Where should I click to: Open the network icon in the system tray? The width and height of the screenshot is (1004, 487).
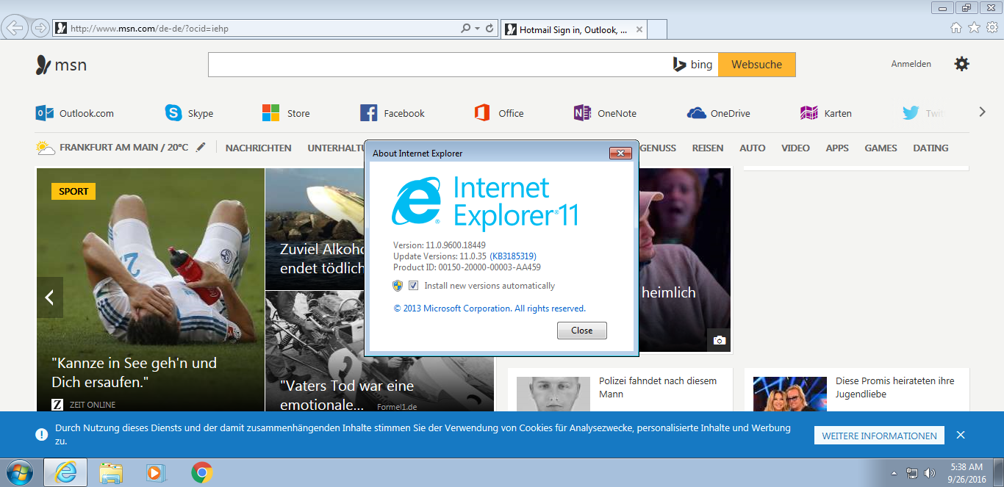(x=912, y=472)
